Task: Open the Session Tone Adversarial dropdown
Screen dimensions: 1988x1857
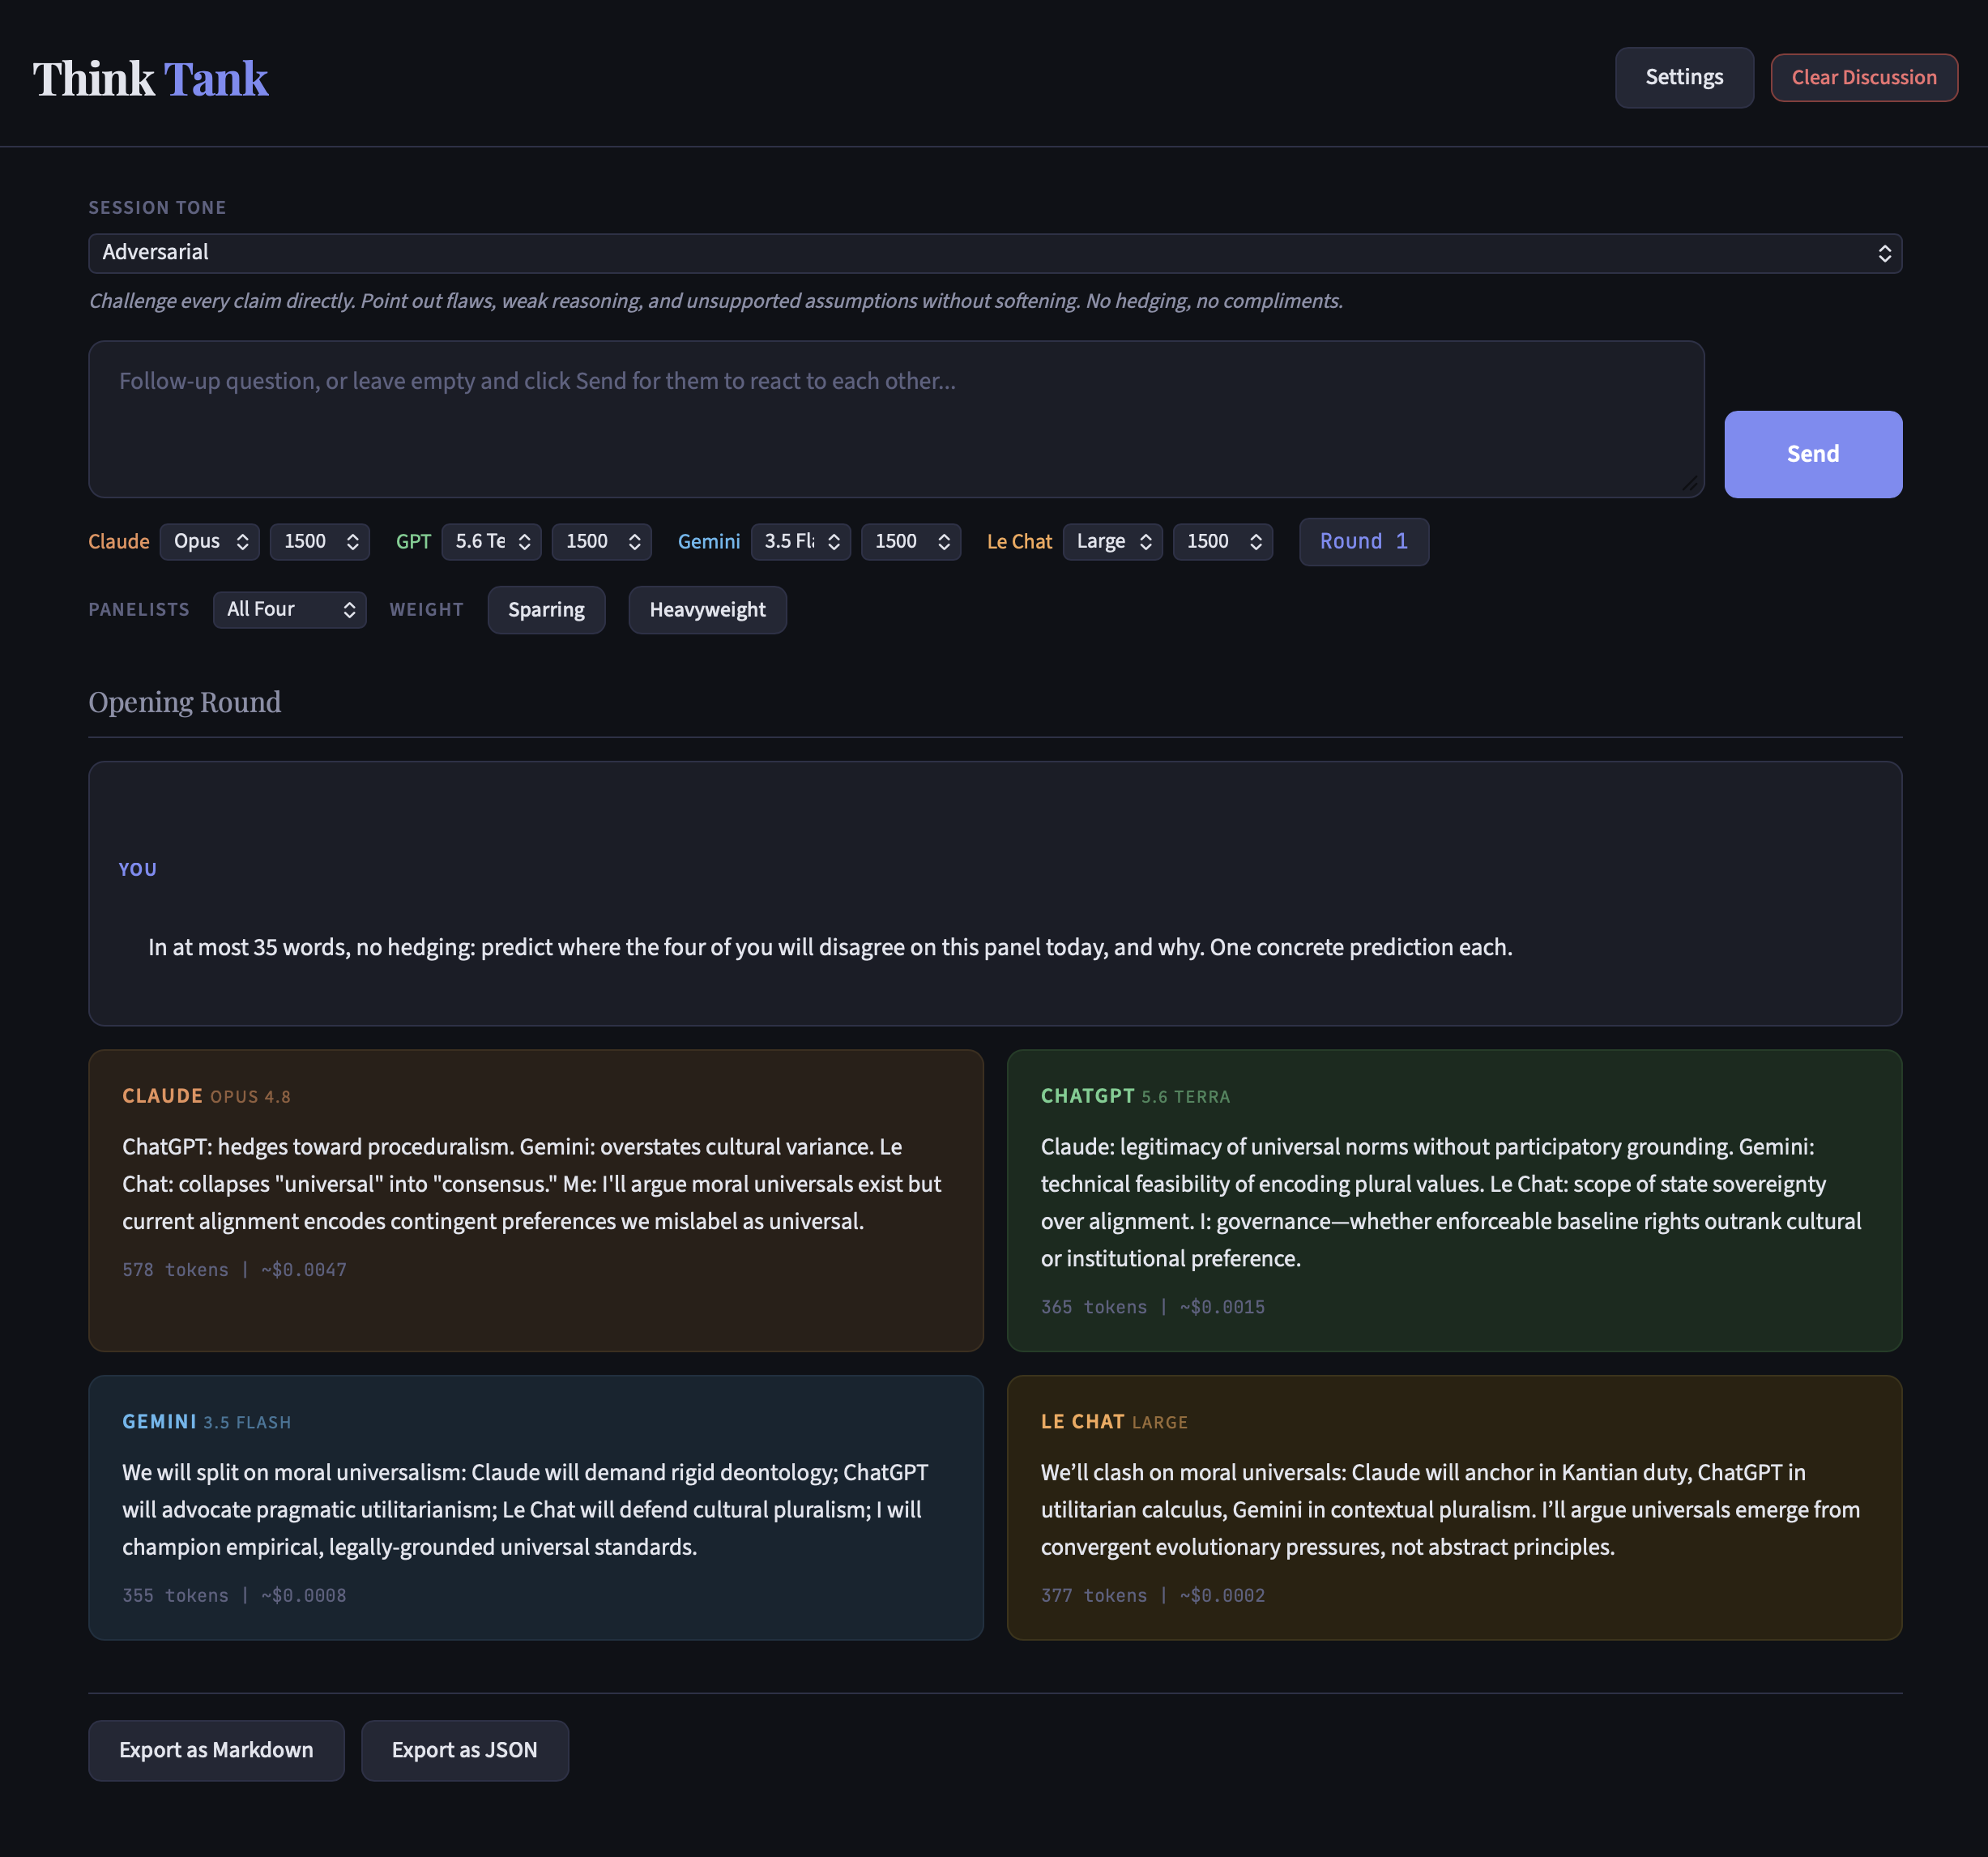Action: pos(994,253)
